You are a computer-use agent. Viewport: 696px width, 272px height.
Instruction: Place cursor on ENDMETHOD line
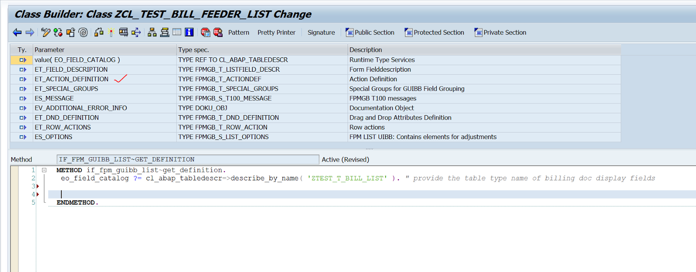77,202
